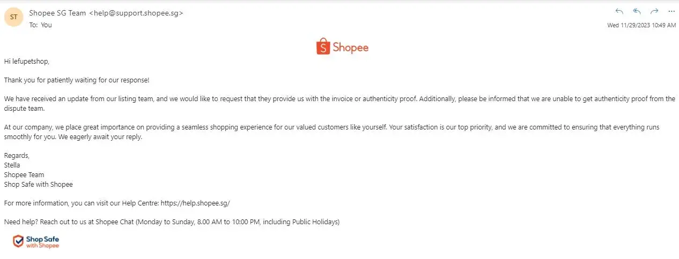Viewport: 679px width, 259px height.
Task: Click the 'Shopee Chat' support hours line
Action: [x=172, y=222]
